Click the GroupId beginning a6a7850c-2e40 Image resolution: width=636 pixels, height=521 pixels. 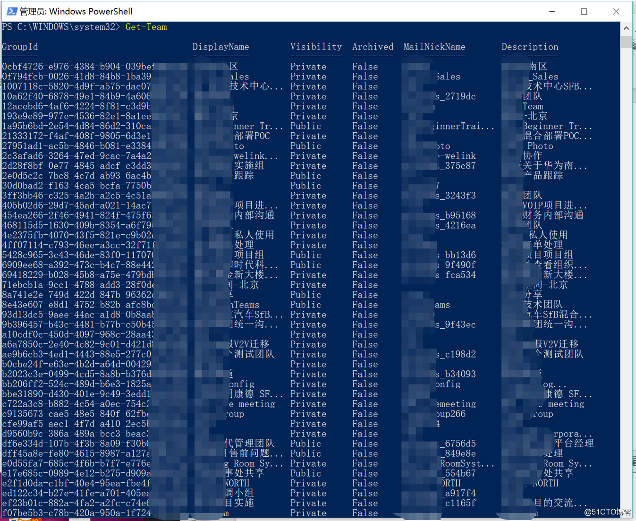coord(78,344)
